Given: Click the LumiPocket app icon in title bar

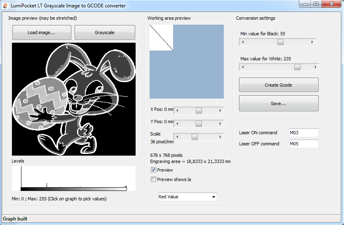Looking at the screenshot, I should click(5, 5).
